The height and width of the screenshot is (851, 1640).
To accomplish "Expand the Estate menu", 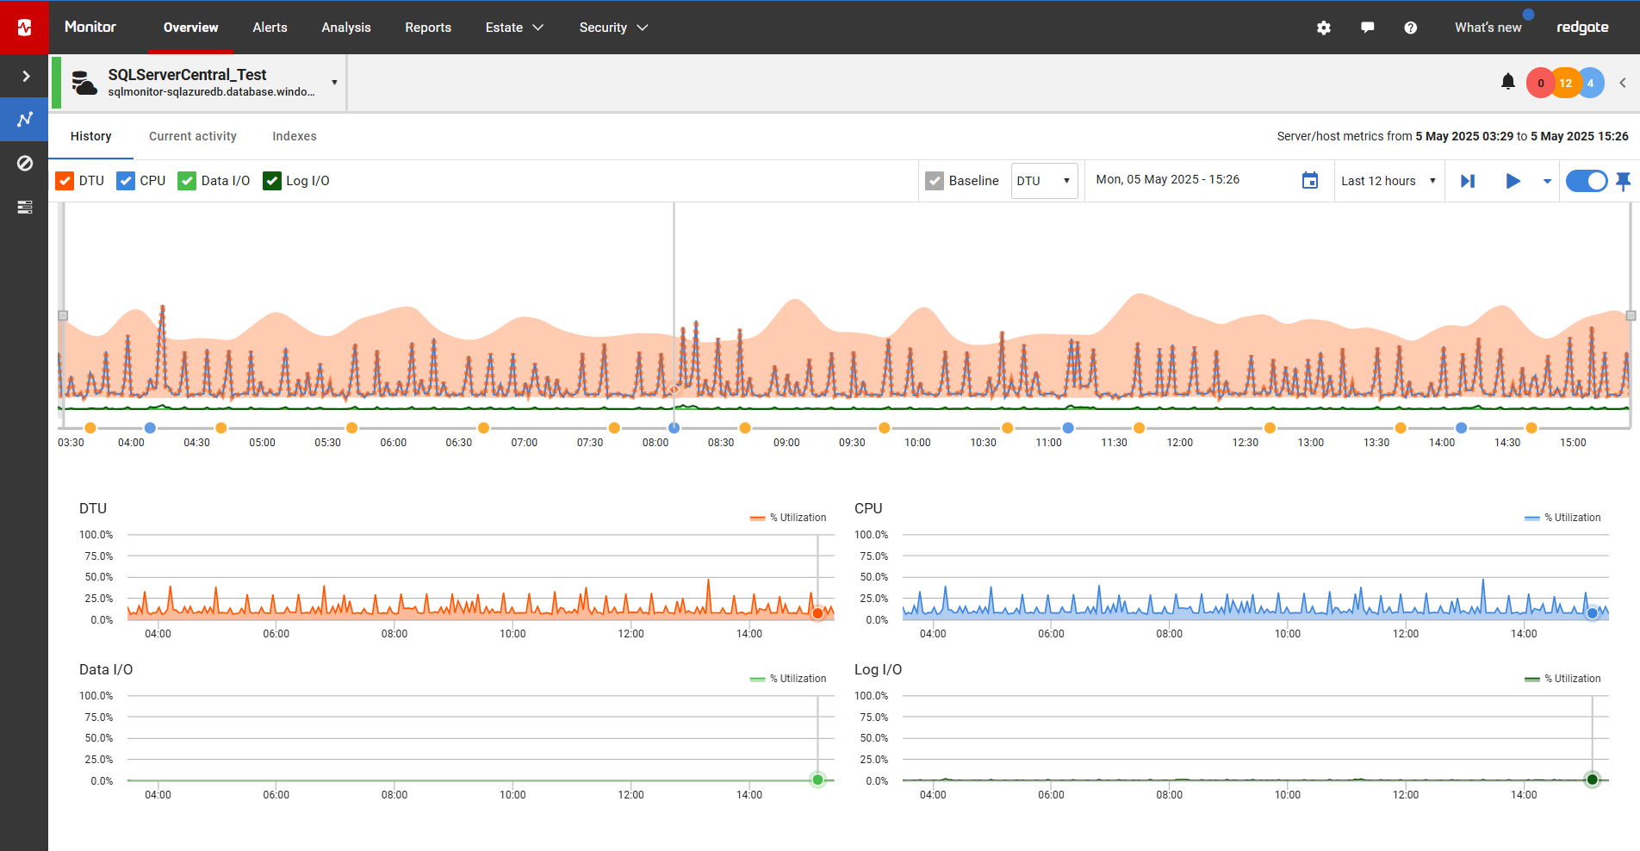I will point(514,27).
